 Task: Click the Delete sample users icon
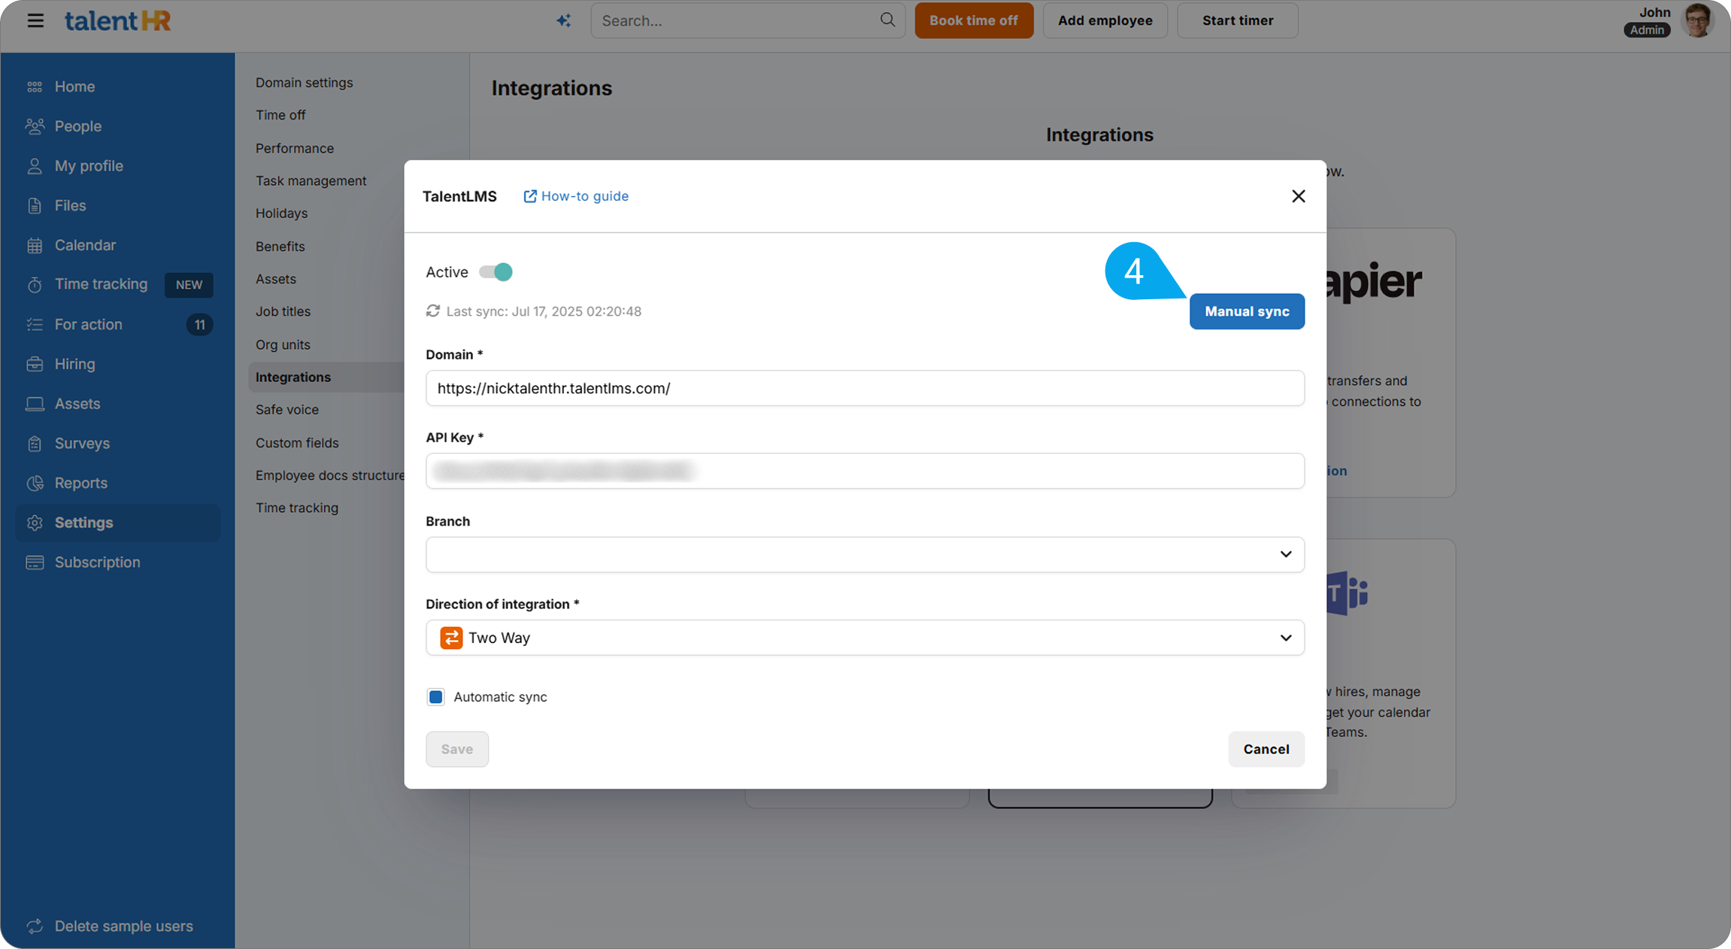(35, 926)
